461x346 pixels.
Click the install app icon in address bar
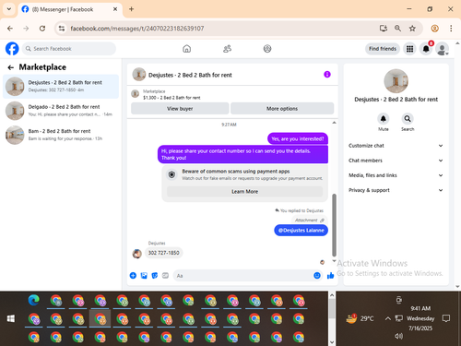click(x=384, y=29)
